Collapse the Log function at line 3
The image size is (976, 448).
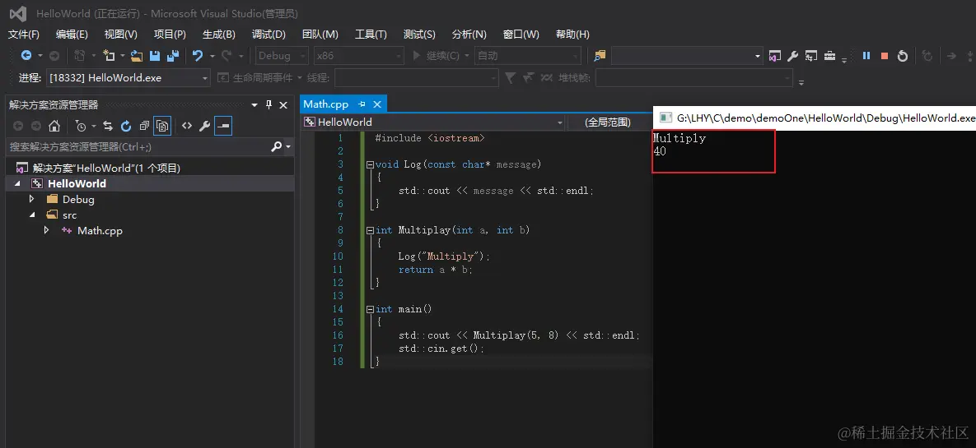tap(370, 164)
